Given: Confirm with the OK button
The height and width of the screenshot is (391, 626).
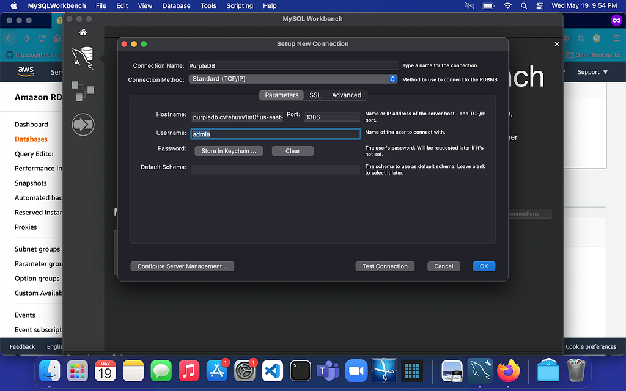Looking at the screenshot, I should [484, 266].
